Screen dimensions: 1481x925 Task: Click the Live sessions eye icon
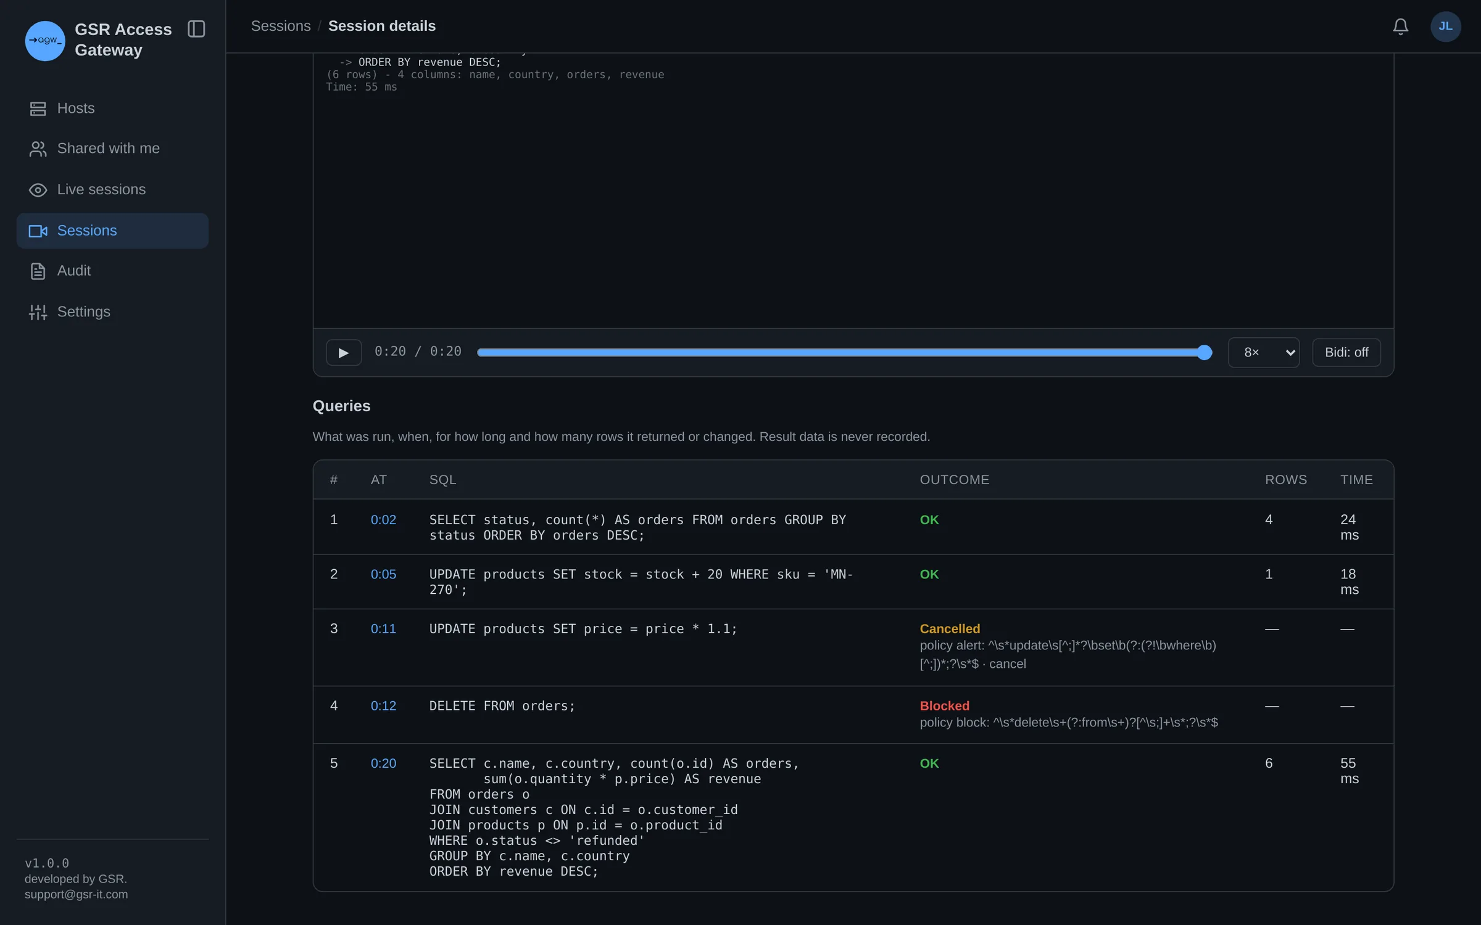(38, 190)
